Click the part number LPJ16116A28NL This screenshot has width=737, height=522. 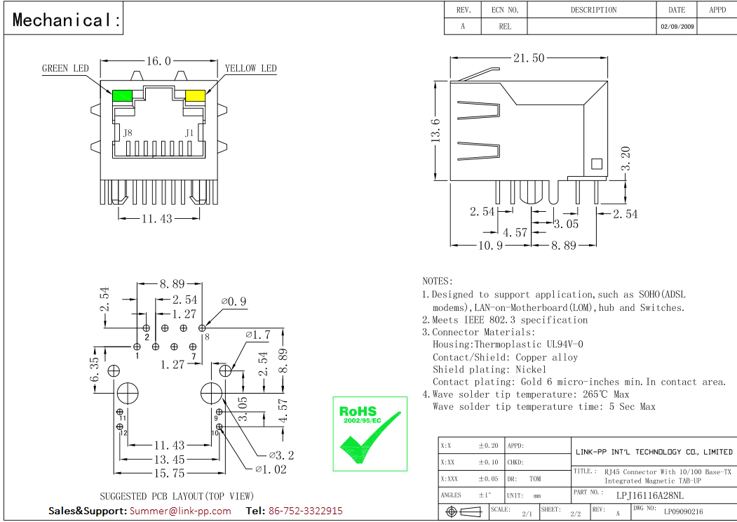click(649, 495)
